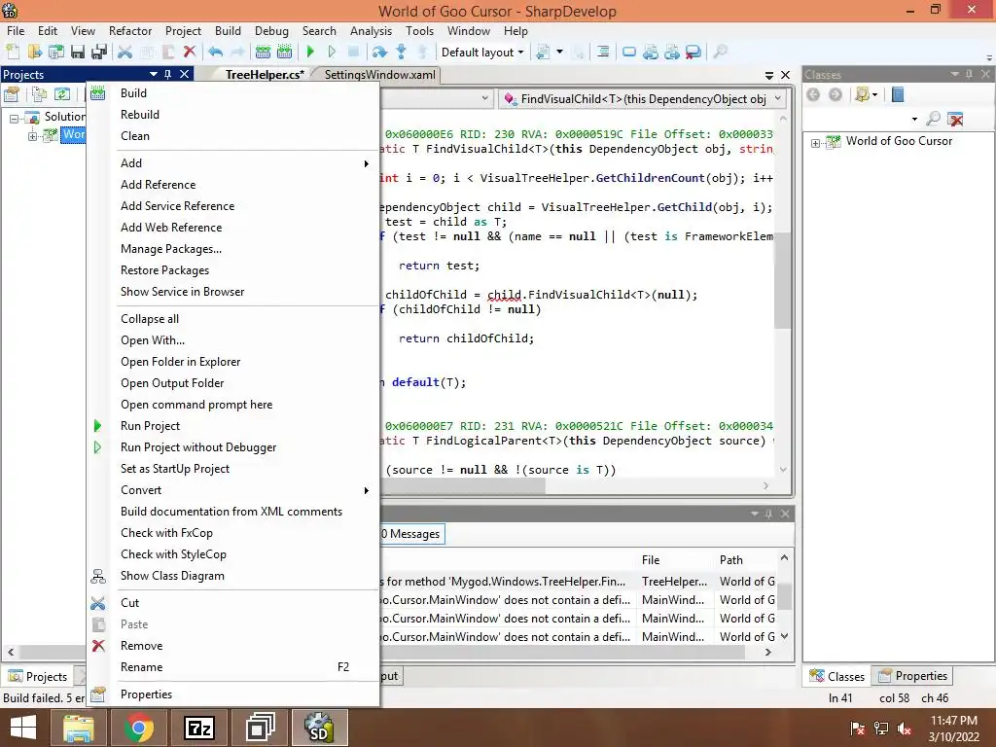
Task: Expand the Convert submenu arrow
Action: [366, 490]
